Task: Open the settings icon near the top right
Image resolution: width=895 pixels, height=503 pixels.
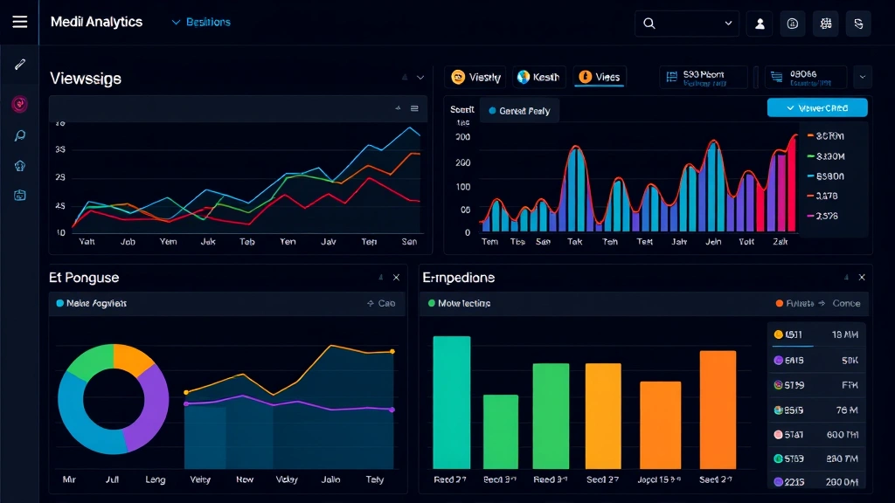Action: coord(825,23)
